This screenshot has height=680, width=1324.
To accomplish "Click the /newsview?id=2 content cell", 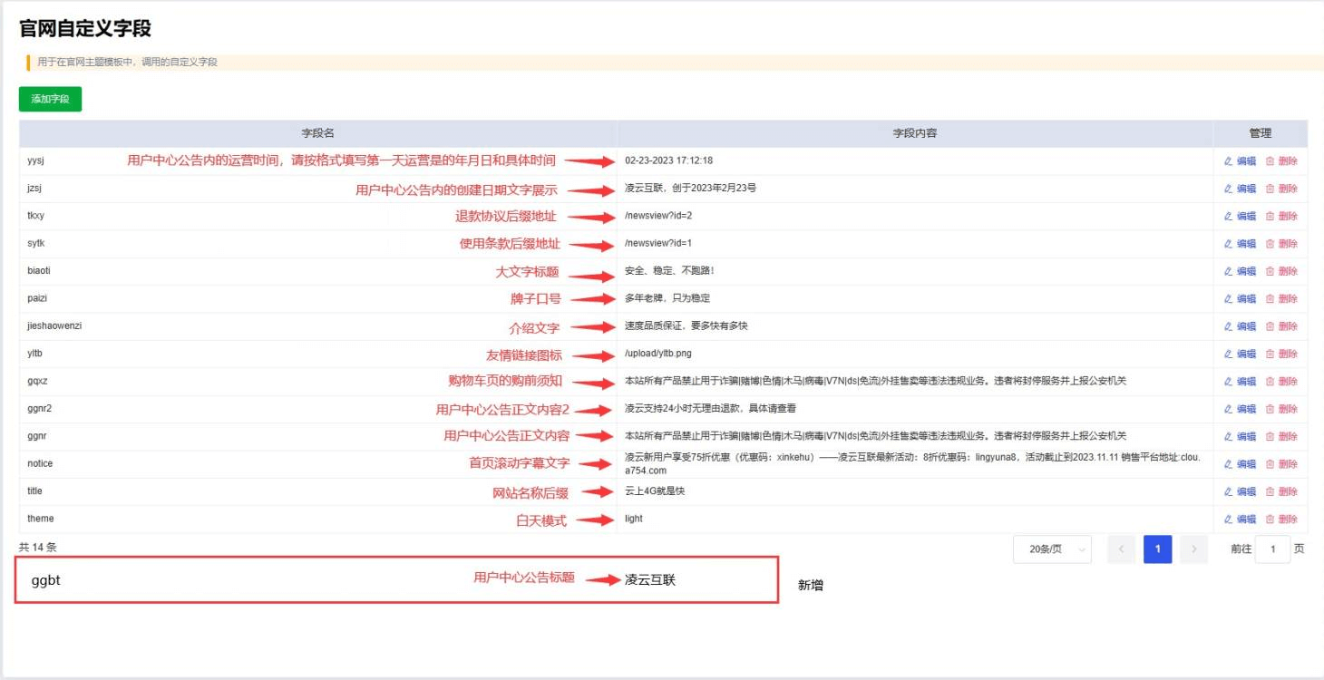I will click(x=915, y=216).
